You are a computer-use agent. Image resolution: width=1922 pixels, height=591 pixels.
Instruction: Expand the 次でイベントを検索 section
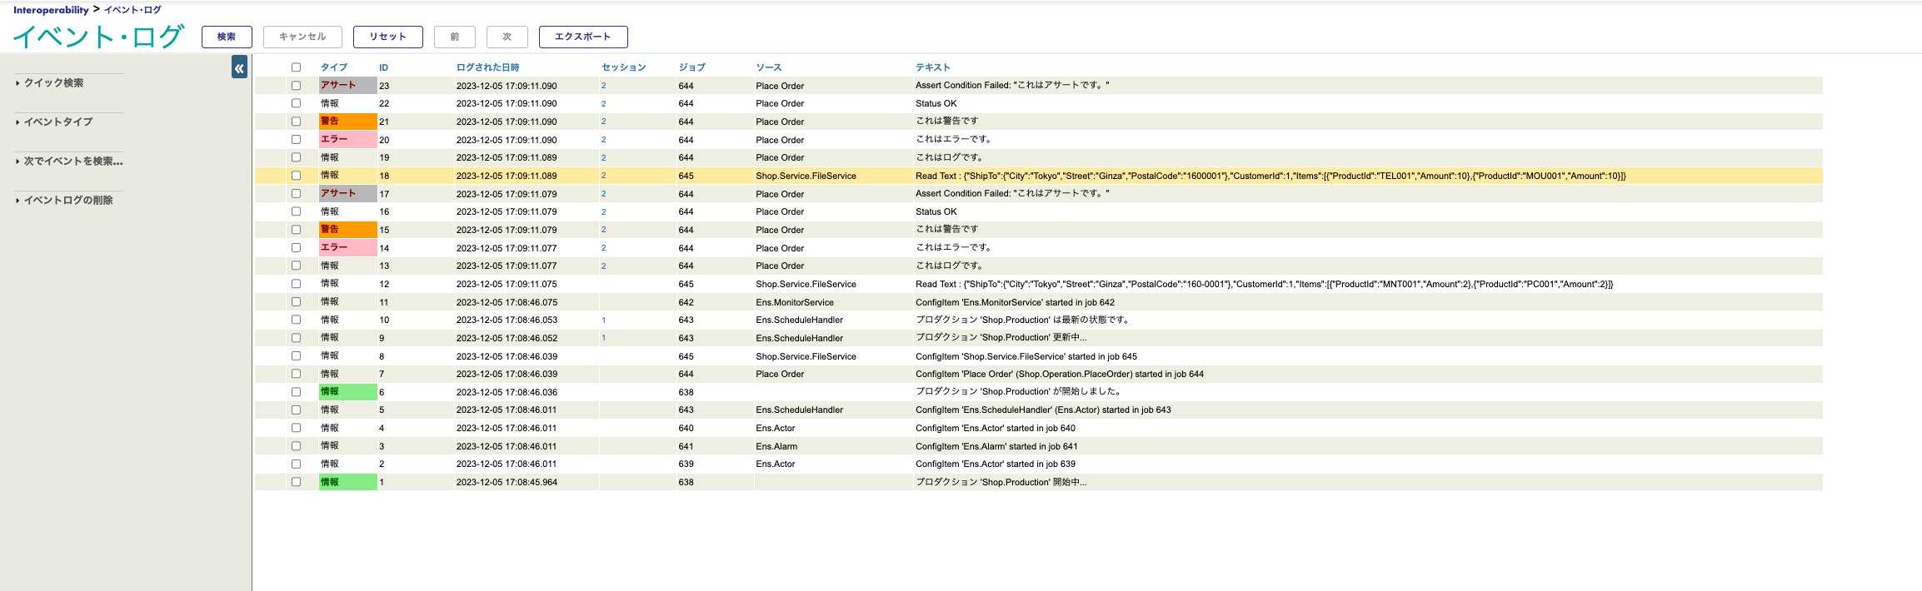[72, 161]
